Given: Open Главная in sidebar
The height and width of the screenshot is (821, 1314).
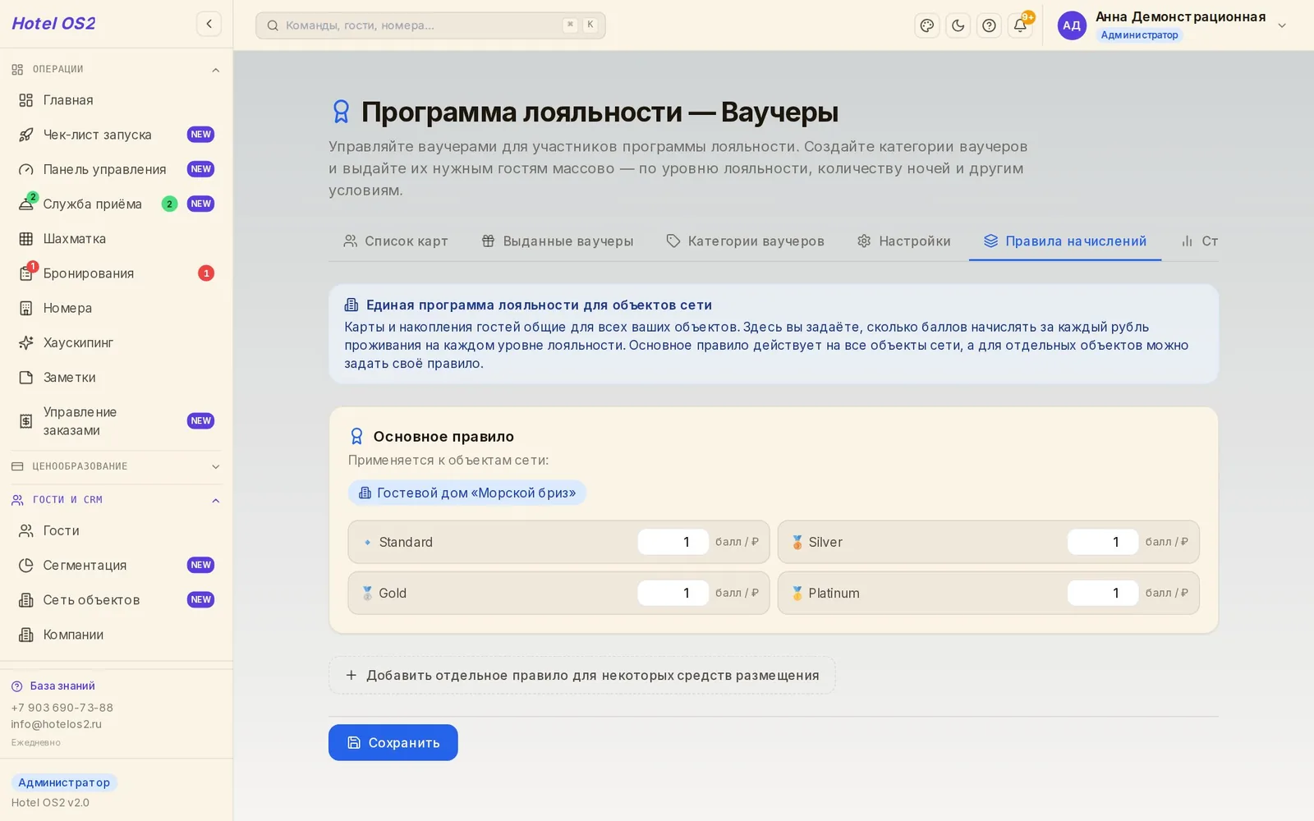Looking at the screenshot, I should pos(116,100).
